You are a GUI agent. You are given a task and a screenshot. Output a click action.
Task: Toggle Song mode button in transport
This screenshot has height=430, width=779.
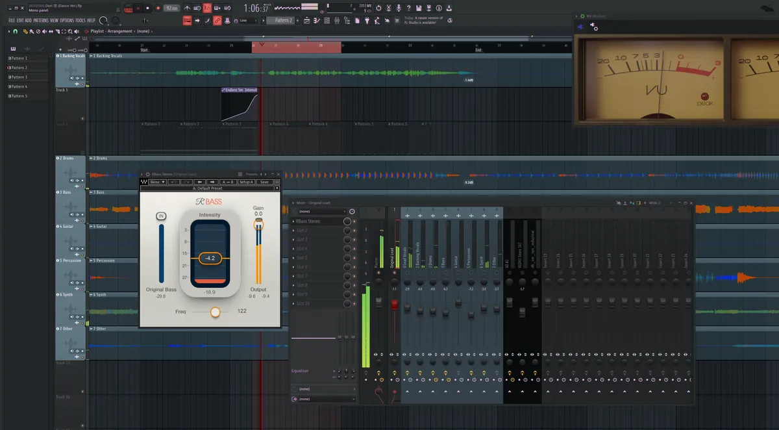(x=128, y=8)
